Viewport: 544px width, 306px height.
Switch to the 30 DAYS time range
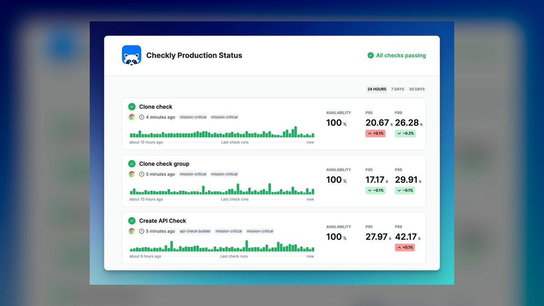417,89
